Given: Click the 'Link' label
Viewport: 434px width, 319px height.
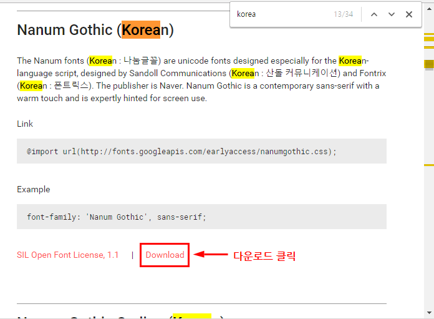Looking at the screenshot, I should tap(25, 124).
